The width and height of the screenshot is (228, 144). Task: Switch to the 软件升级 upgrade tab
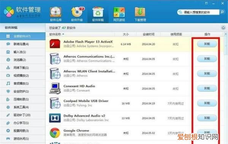tap(77, 14)
